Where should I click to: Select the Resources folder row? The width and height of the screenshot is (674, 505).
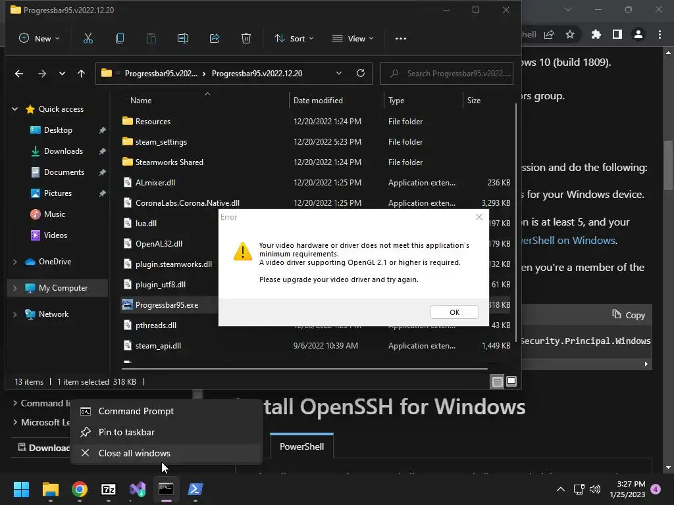click(316, 122)
